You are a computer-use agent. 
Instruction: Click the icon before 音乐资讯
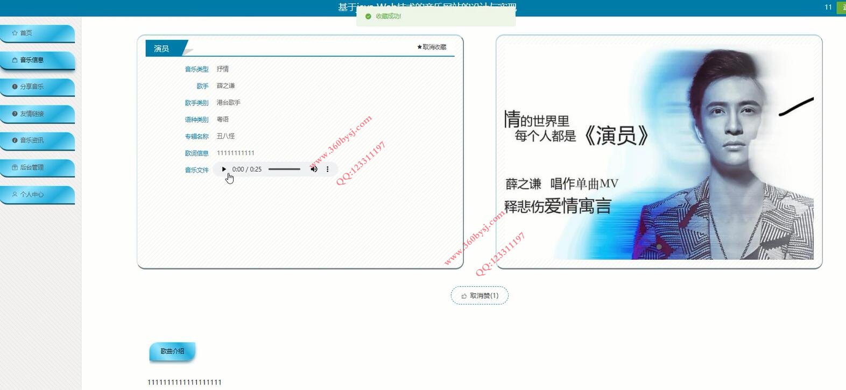15,140
